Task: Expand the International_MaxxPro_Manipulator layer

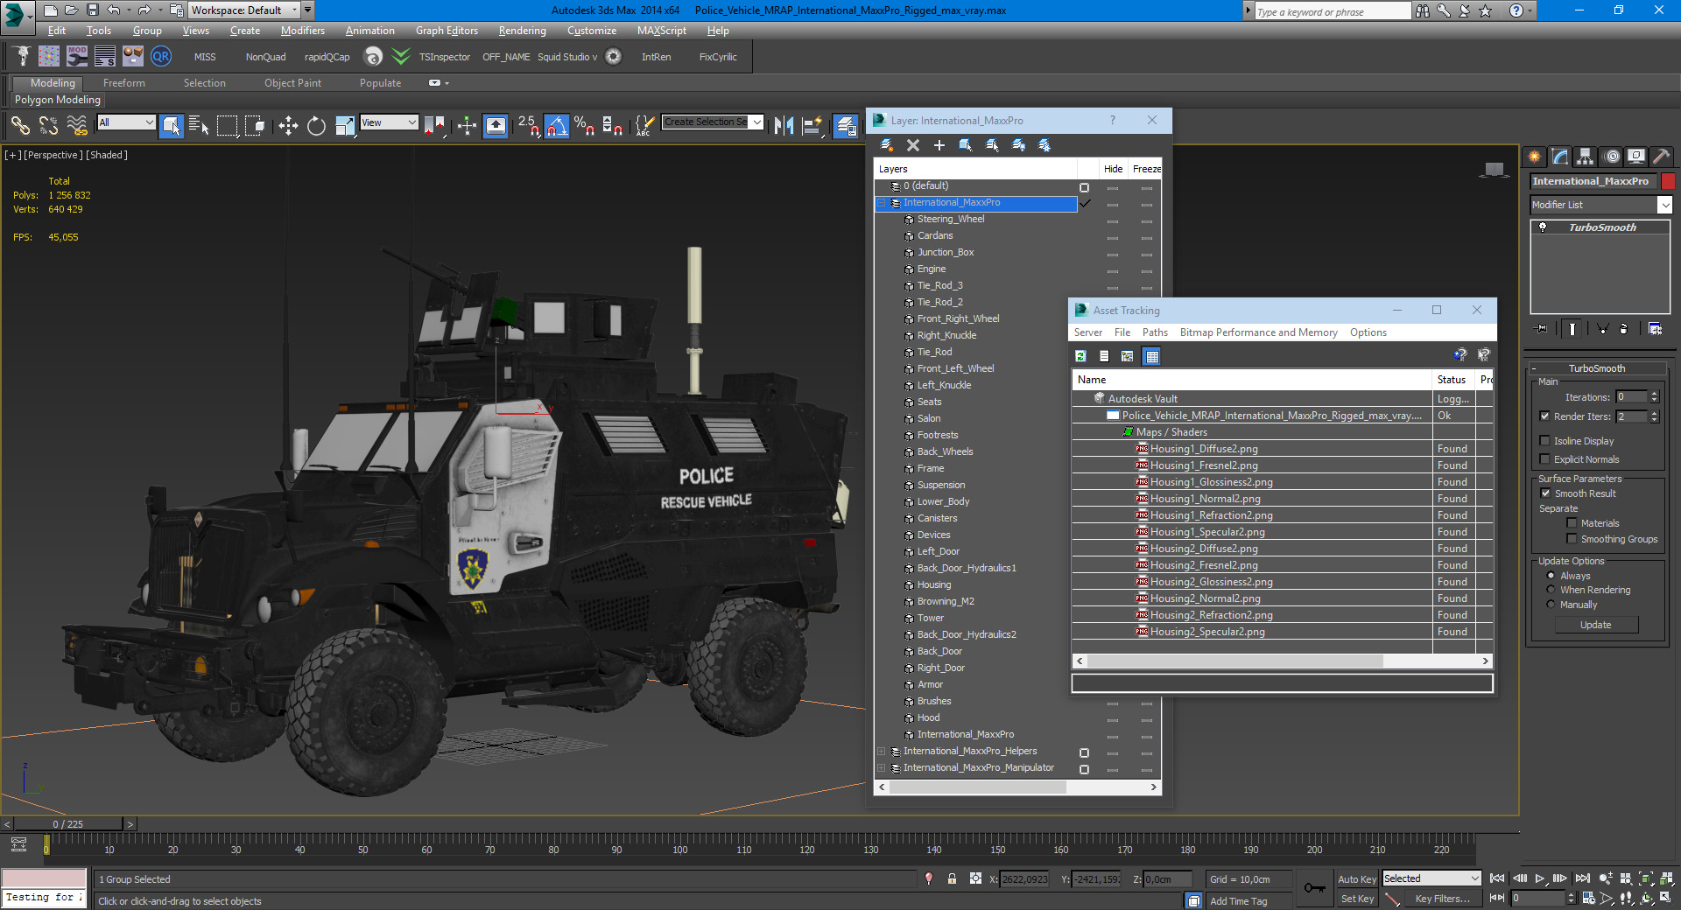Action: point(882,768)
